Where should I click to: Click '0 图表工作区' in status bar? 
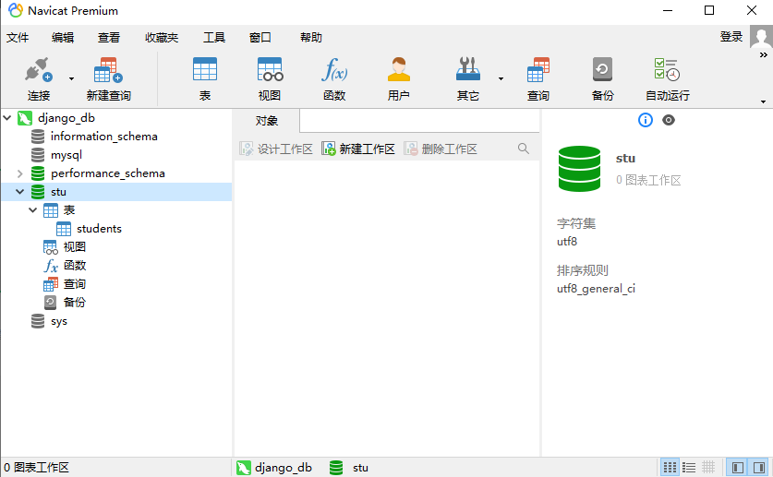[37, 468]
